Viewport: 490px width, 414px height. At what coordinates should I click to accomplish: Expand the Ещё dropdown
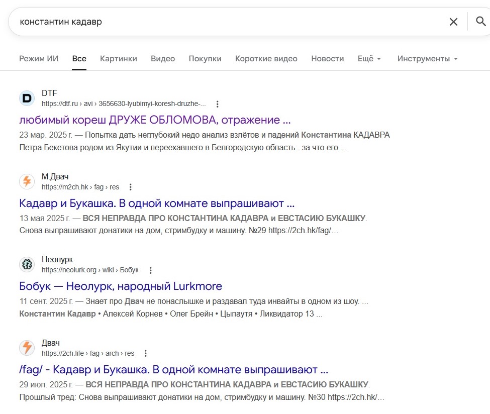(369, 59)
